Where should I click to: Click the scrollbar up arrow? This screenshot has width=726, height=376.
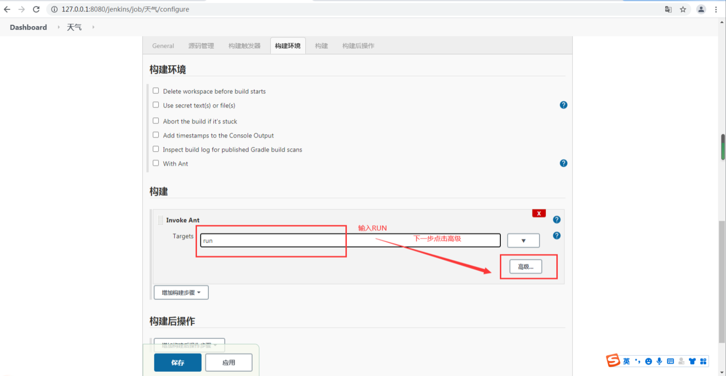coord(722,22)
